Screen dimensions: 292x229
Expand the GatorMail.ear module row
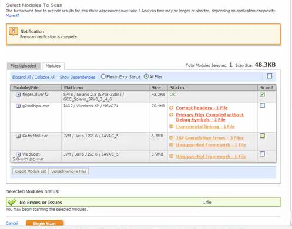click(x=18, y=136)
